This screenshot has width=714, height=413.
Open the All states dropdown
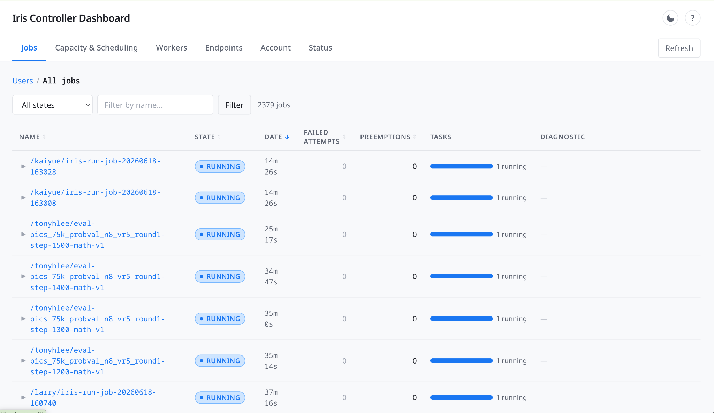52,105
